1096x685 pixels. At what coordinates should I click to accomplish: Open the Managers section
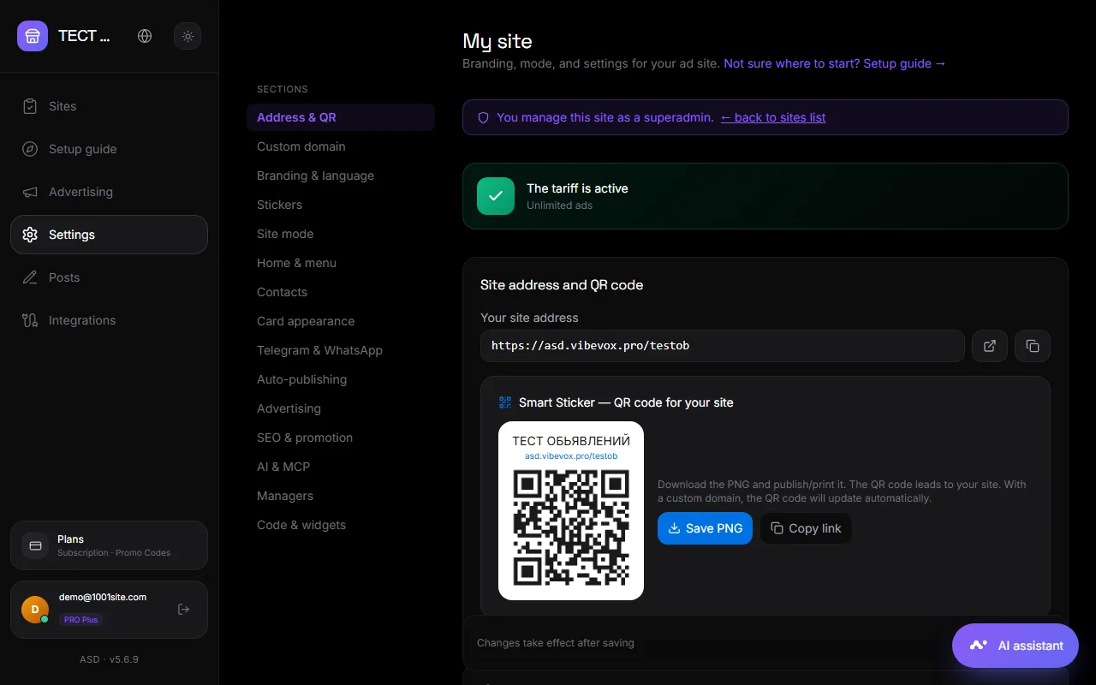click(x=341, y=496)
